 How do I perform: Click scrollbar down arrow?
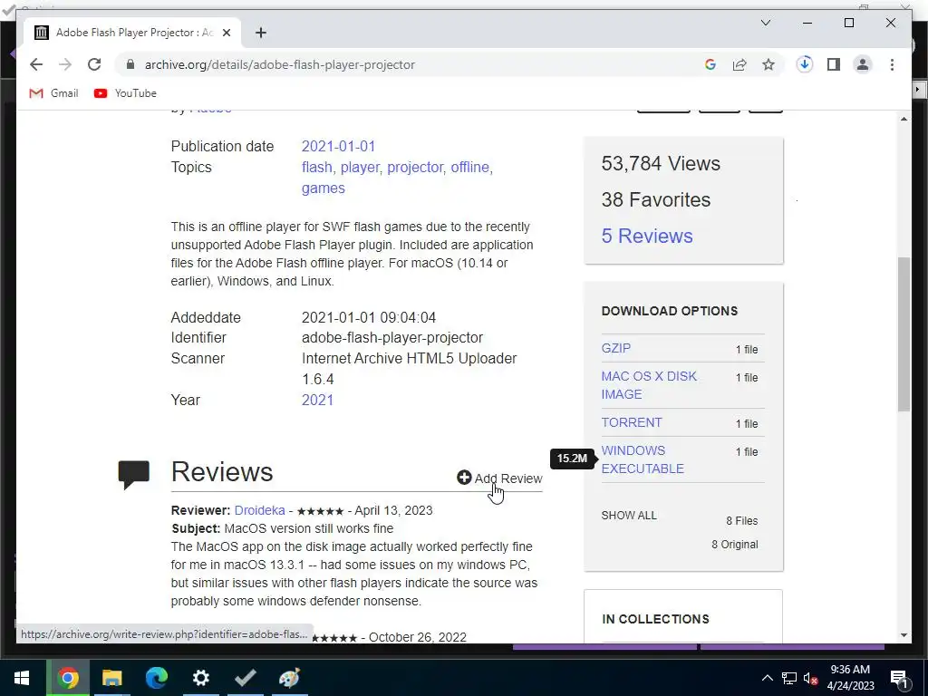click(904, 635)
